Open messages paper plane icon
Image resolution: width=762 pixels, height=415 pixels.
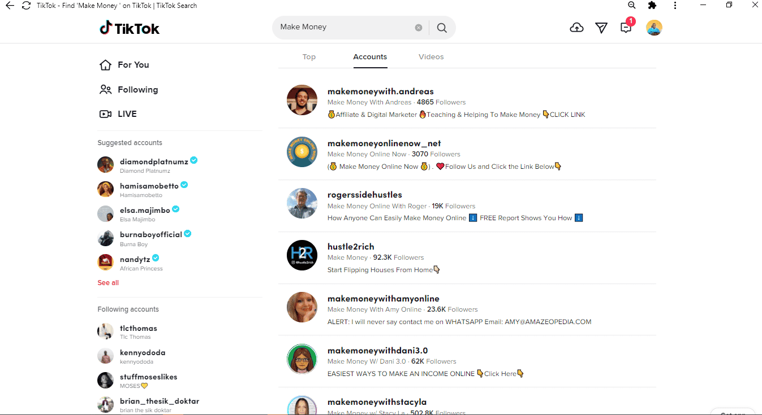(x=601, y=28)
